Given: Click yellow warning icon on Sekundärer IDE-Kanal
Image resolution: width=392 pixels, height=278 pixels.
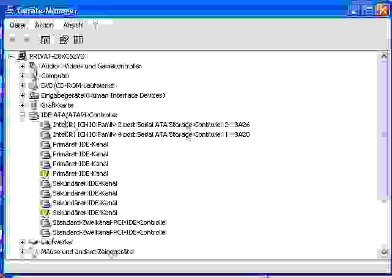Looking at the screenshot, I should [x=45, y=213].
